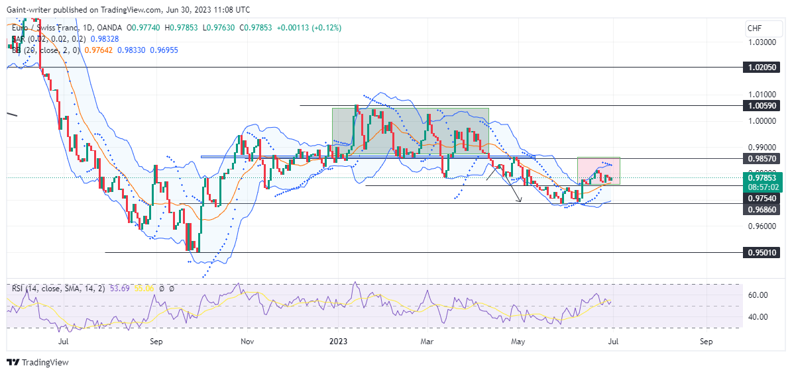
Task: Click the TradingView logo at bottom
Action: [37, 362]
